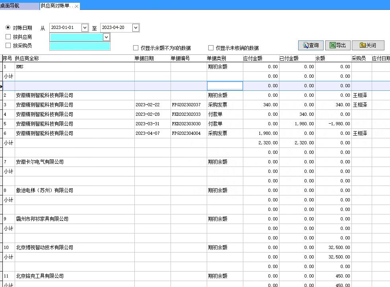This screenshot has width=390, height=287.
Task: Click the cyan 采购员 input field
Action: (x=80, y=46)
